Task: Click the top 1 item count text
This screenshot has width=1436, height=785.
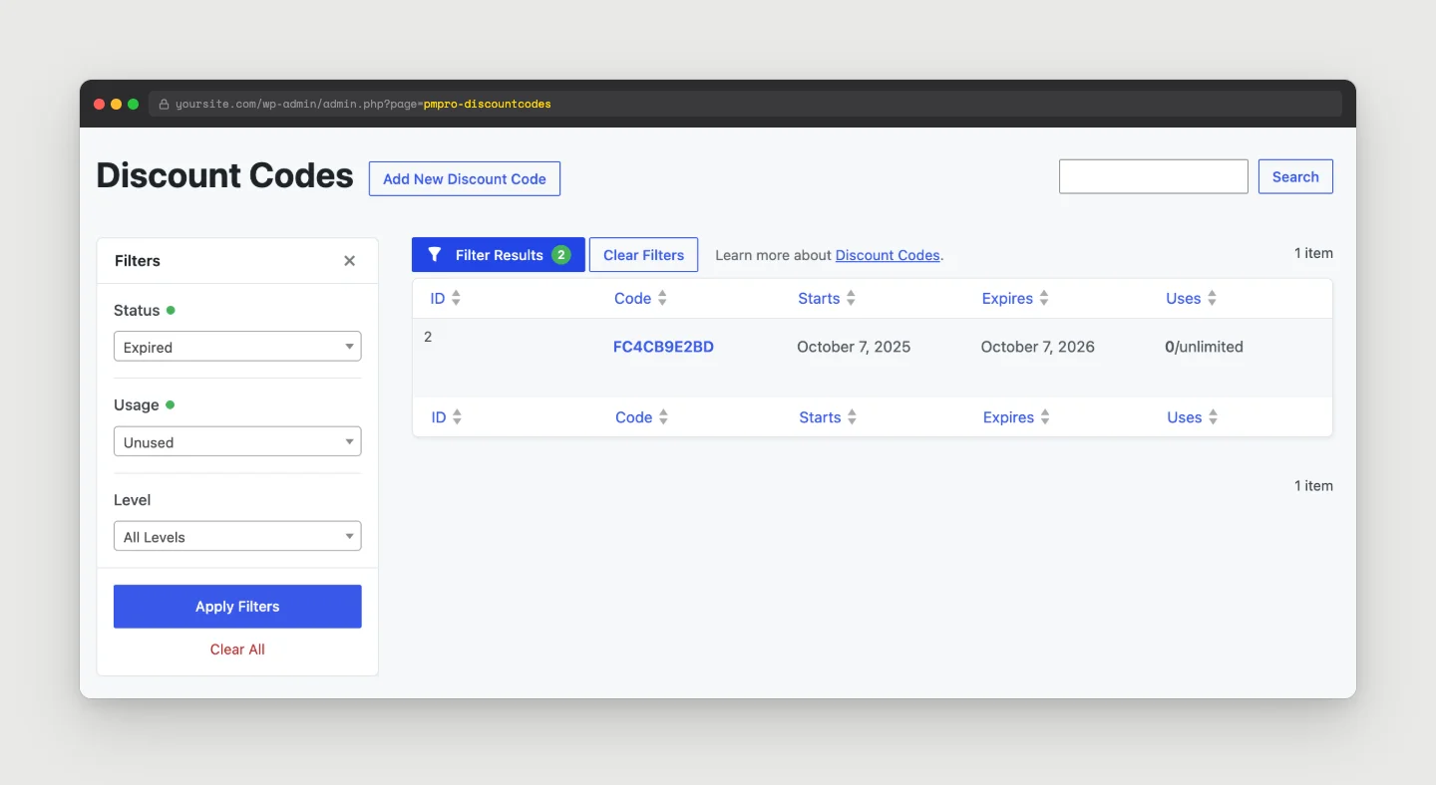Action: (x=1313, y=253)
